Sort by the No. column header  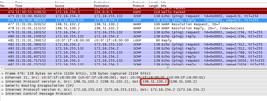pyautogui.click(x=7, y=6)
